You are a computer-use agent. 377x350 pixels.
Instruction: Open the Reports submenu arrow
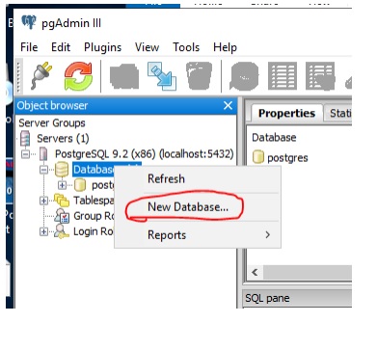coord(267,235)
